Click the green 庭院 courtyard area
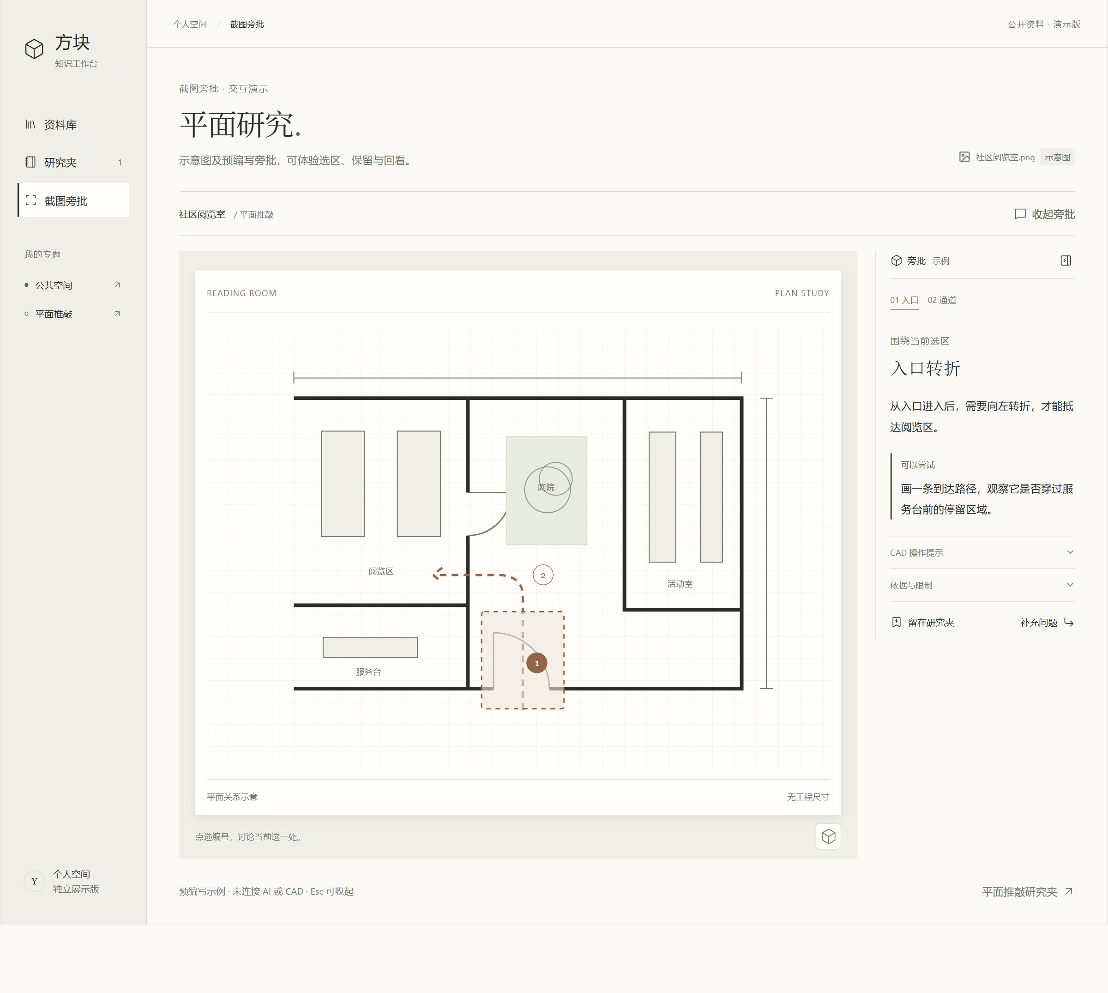This screenshot has width=1108, height=993. [546, 490]
